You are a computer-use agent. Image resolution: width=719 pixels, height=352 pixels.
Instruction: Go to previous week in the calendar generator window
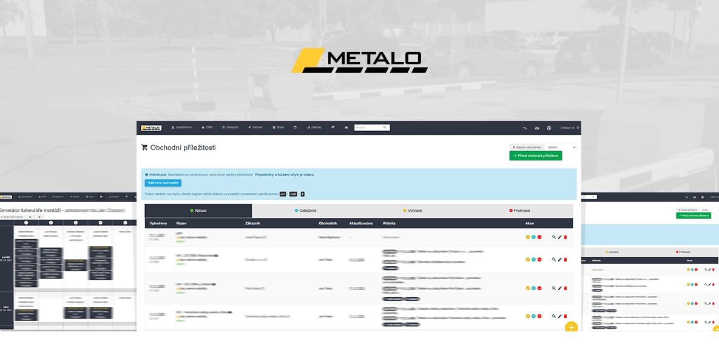pos(30,217)
